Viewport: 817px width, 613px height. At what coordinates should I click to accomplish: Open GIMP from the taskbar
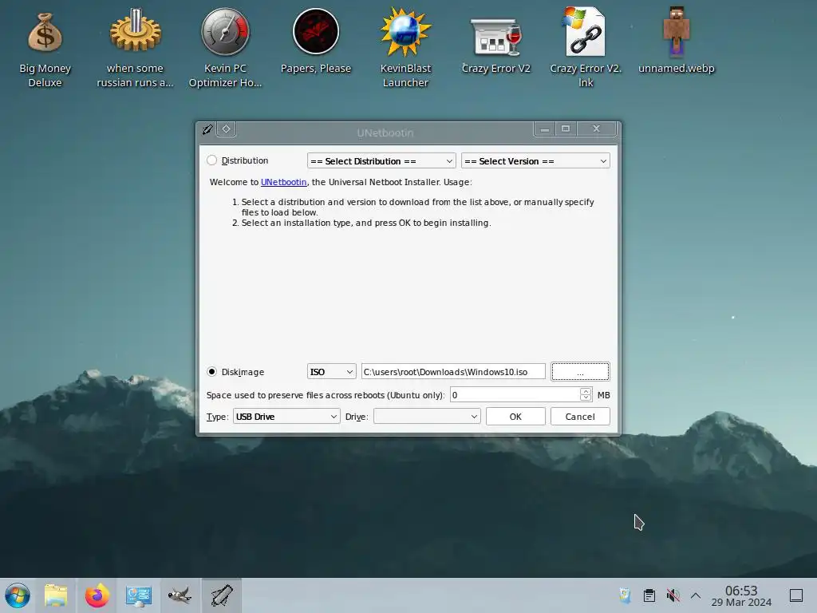[180, 595]
